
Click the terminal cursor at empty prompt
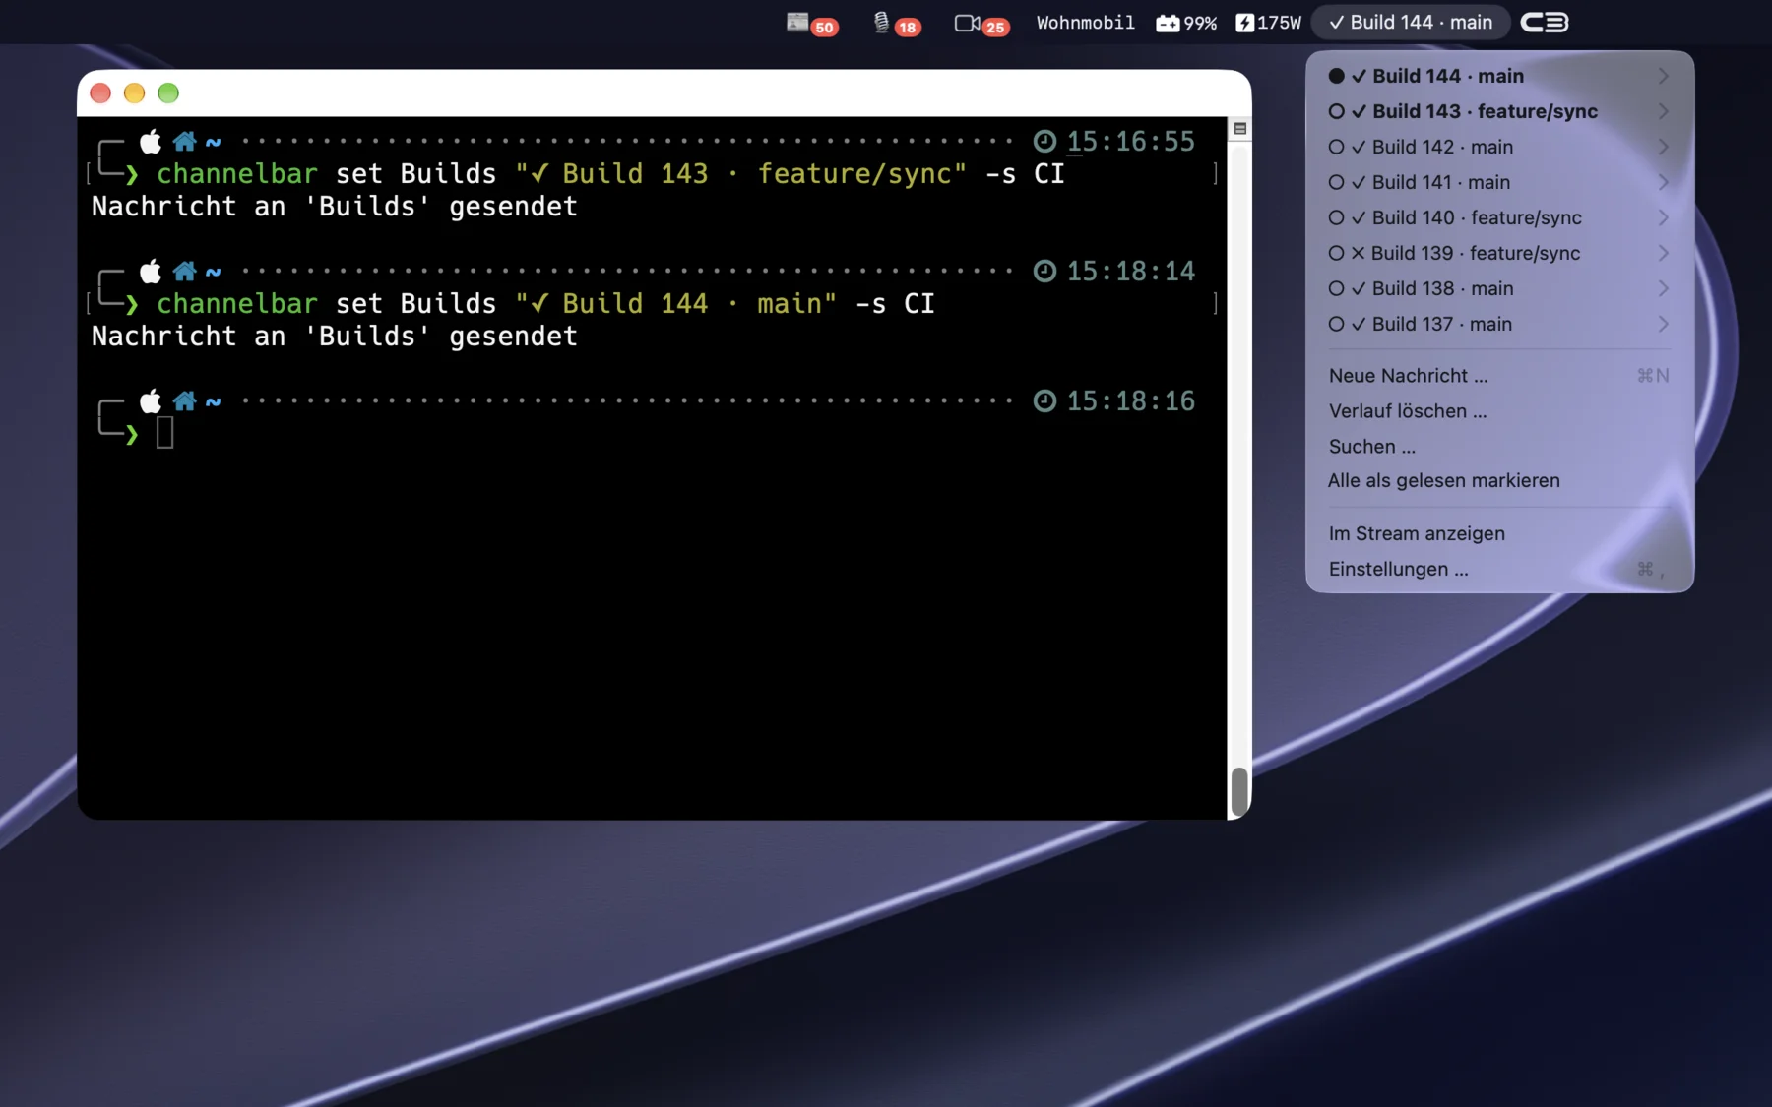[x=165, y=433]
